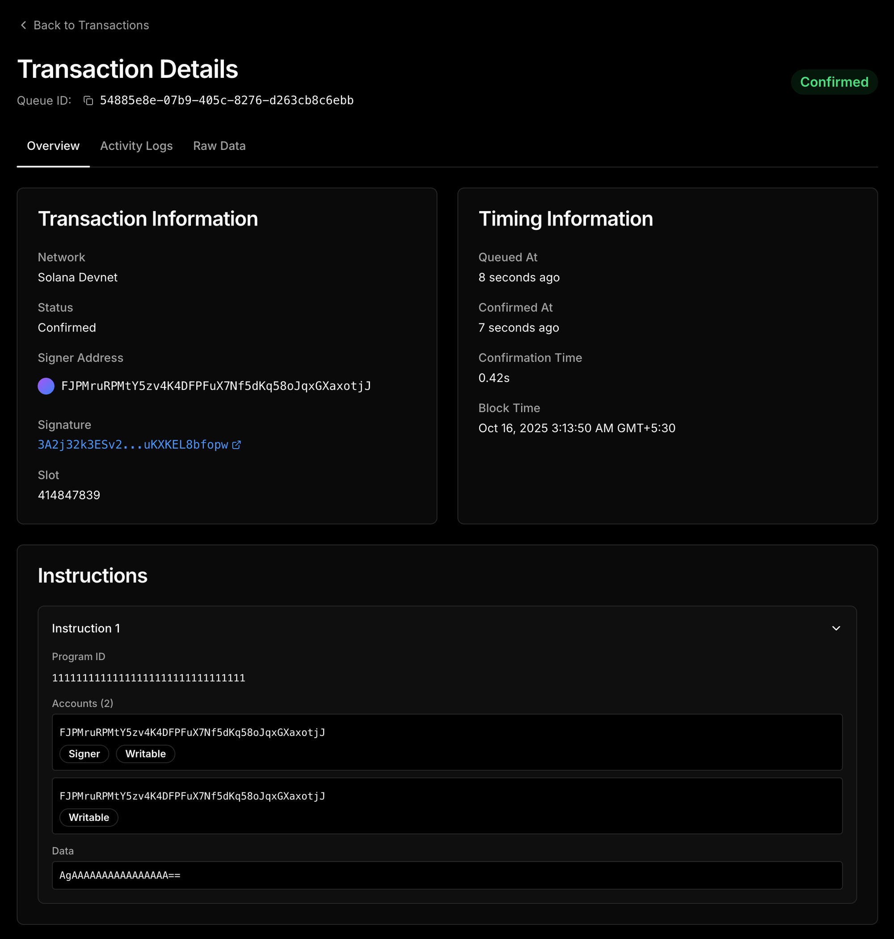Click the external link icon beside signature
894x939 pixels.
pyautogui.click(x=236, y=445)
